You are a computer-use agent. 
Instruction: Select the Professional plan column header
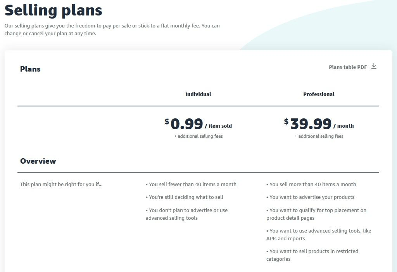pyautogui.click(x=319, y=94)
